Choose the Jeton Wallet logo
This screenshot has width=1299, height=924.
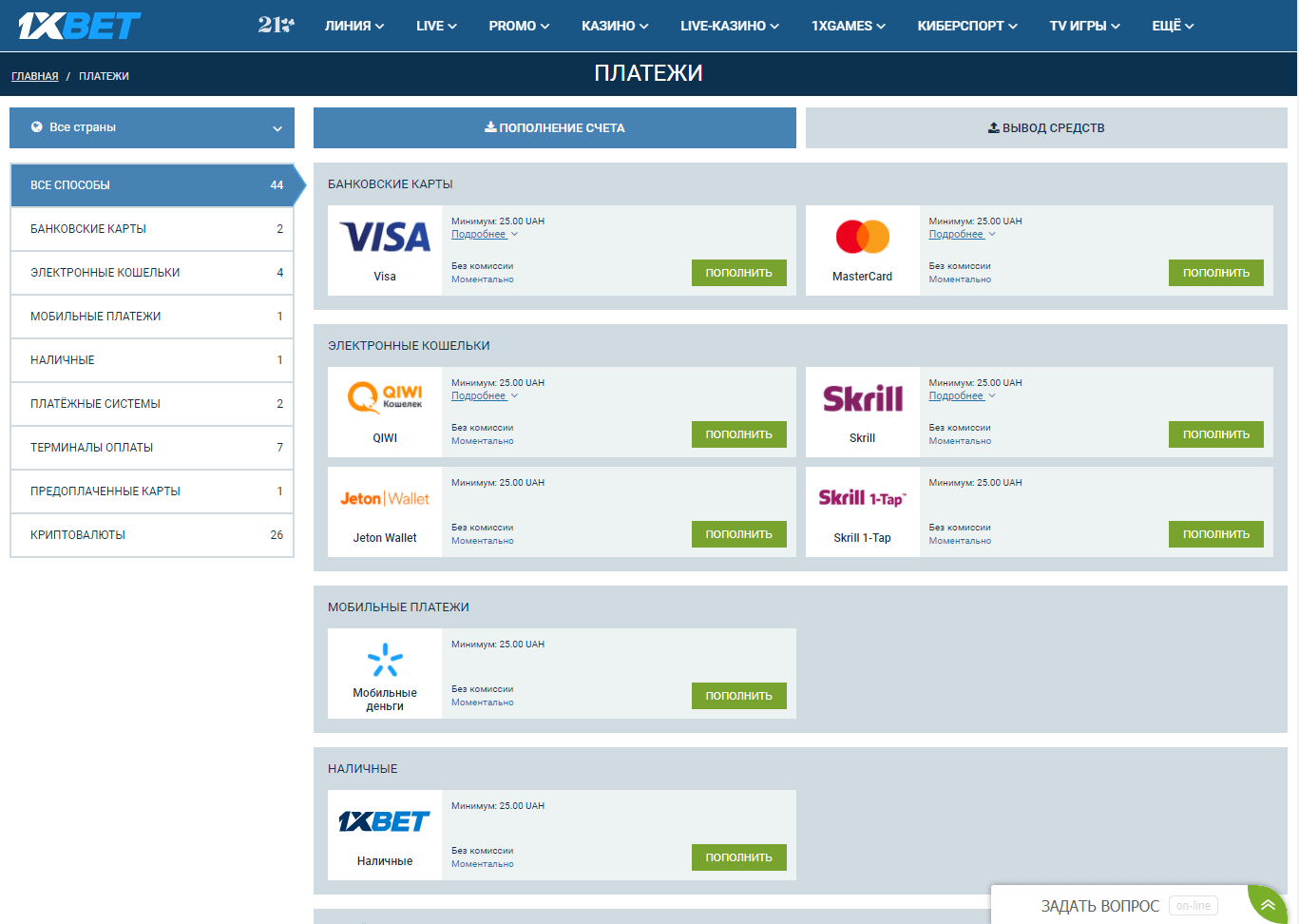click(385, 498)
